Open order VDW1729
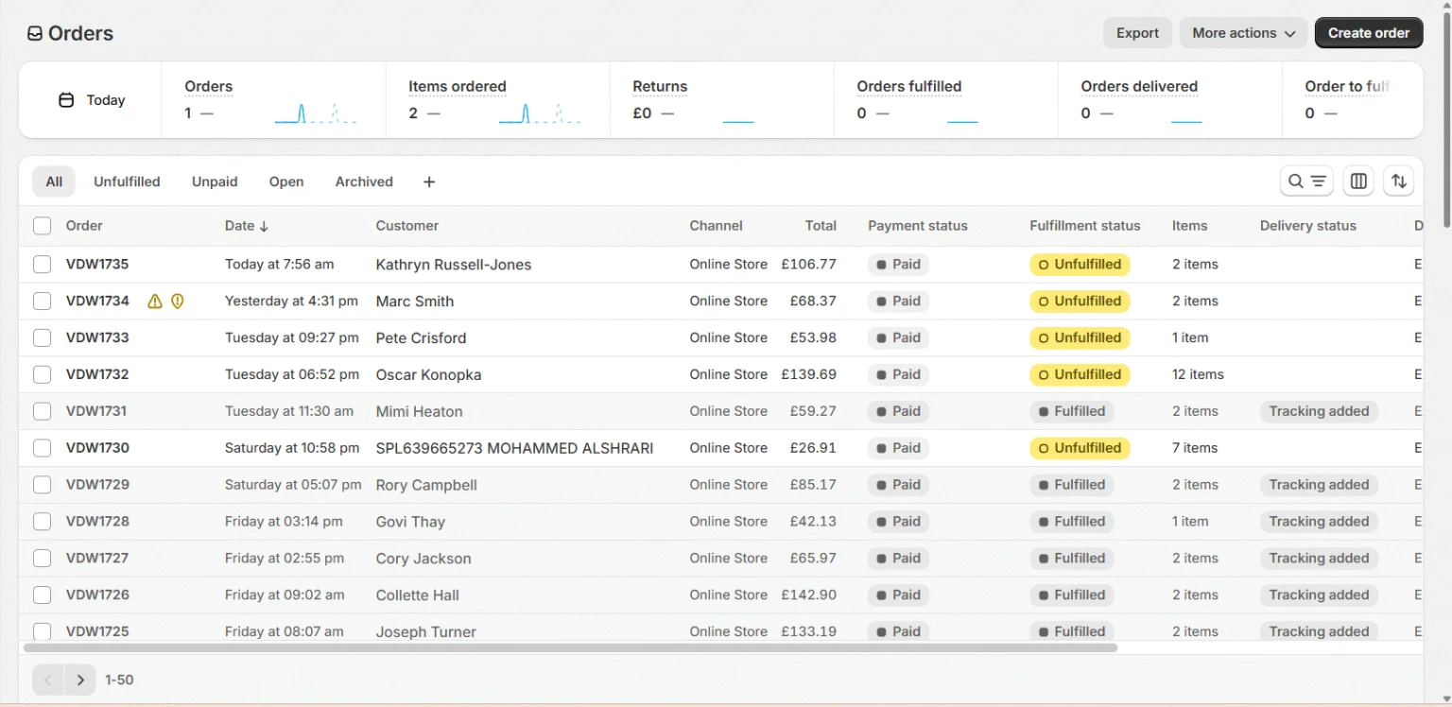This screenshot has width=1452, height=707. coord(97,485)
